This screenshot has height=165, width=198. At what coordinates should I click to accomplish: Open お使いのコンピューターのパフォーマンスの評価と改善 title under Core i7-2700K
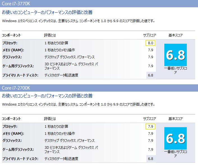47,96
